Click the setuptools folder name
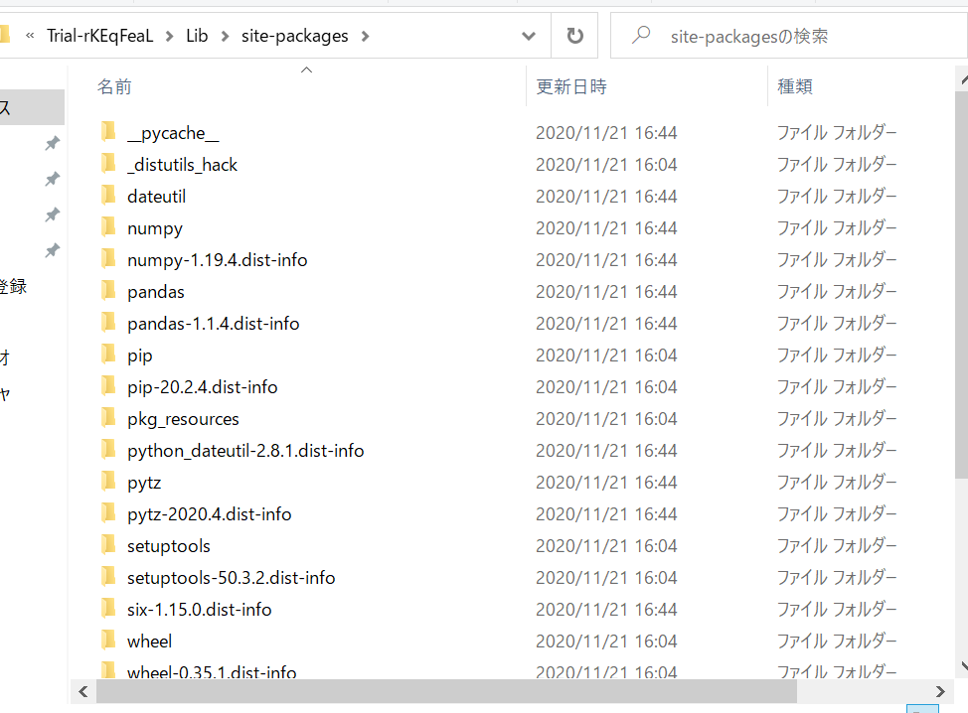Screen dimensions: 968x713 pos(169,546)
